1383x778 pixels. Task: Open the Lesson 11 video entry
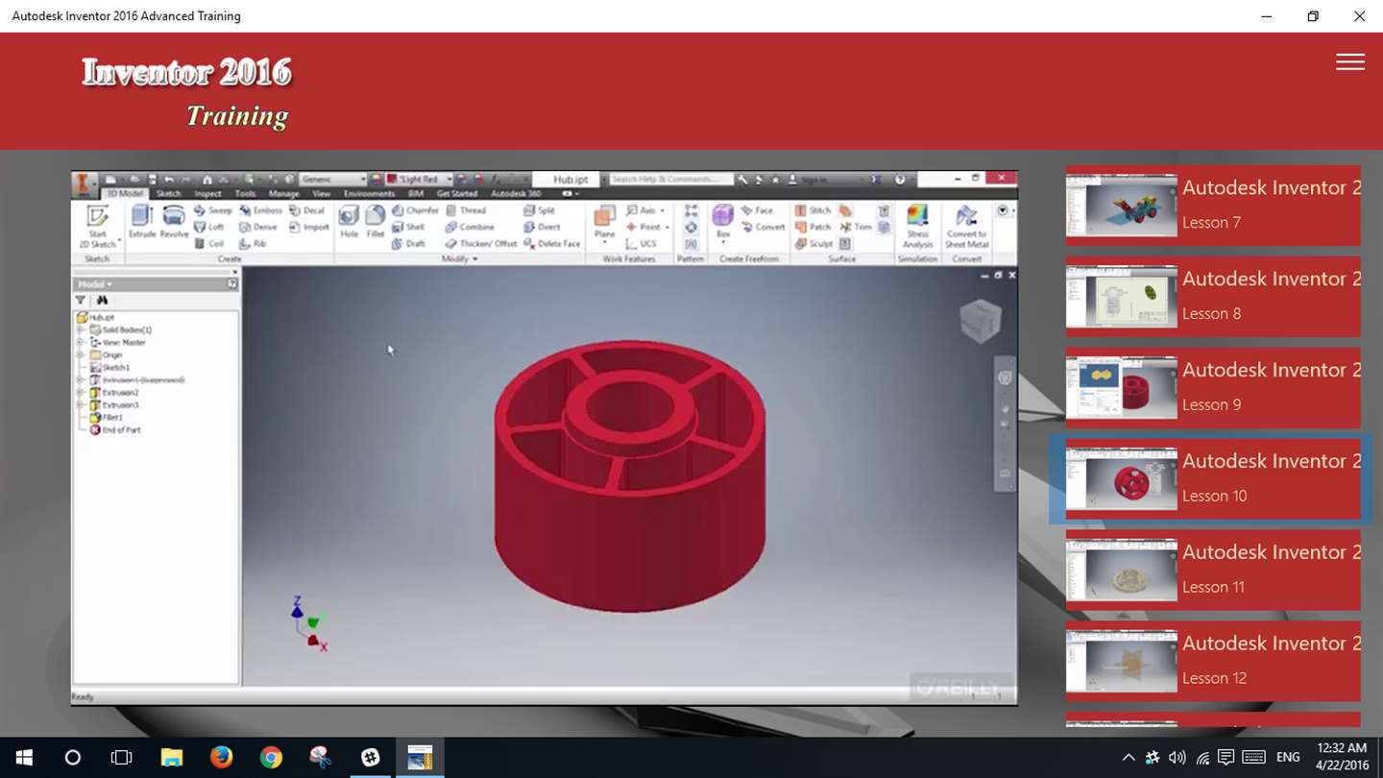(x=1213, y=571)
